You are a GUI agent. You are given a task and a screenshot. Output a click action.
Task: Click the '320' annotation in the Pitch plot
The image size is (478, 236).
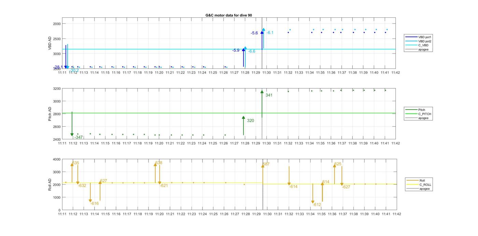click(251, 121)
